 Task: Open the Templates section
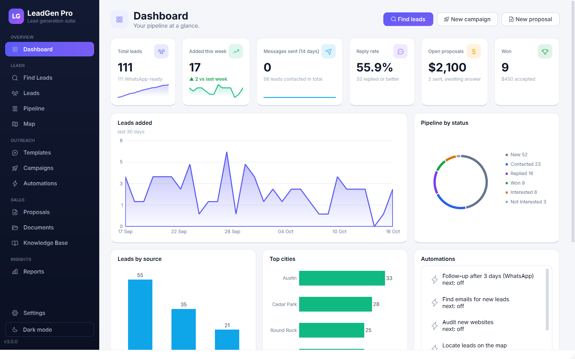pos(50,153)
